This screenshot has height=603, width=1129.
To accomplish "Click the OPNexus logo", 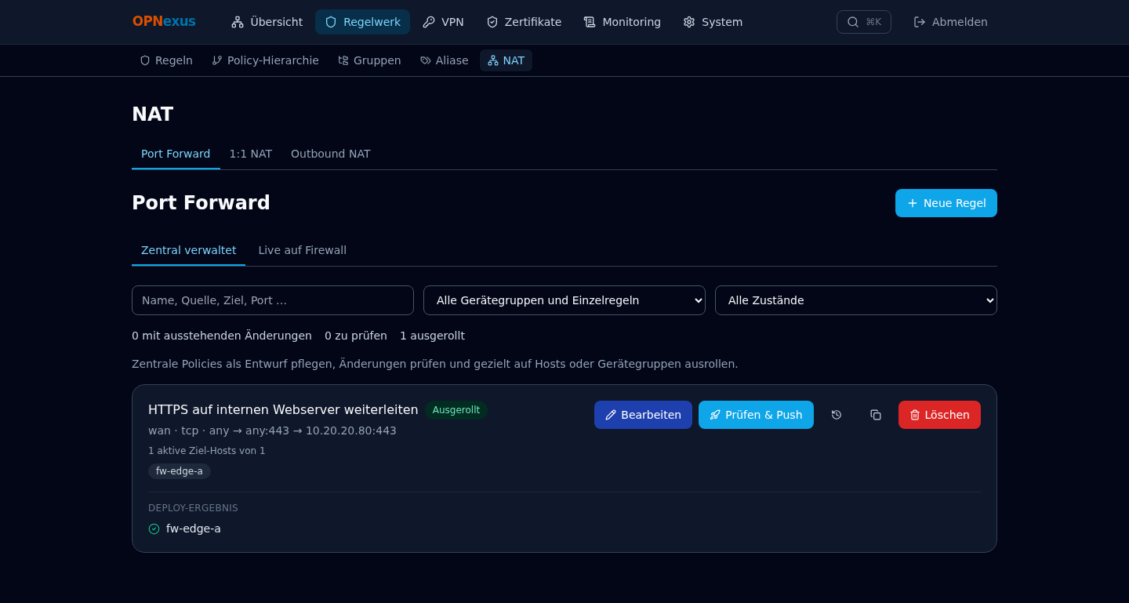I will (x=164, y=22).
